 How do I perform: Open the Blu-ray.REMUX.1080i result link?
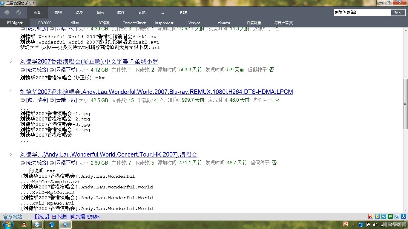(157, 92)
